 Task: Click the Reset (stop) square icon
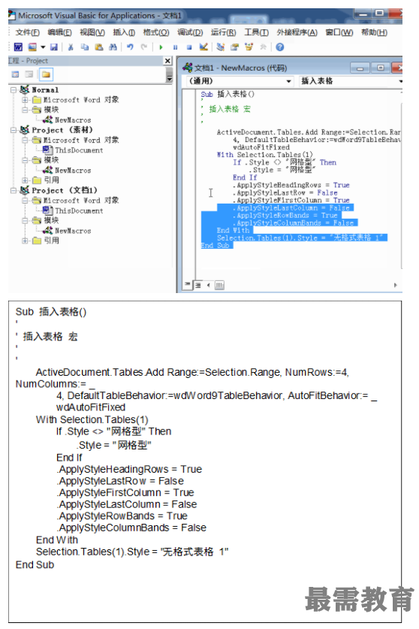pos(189,47)
